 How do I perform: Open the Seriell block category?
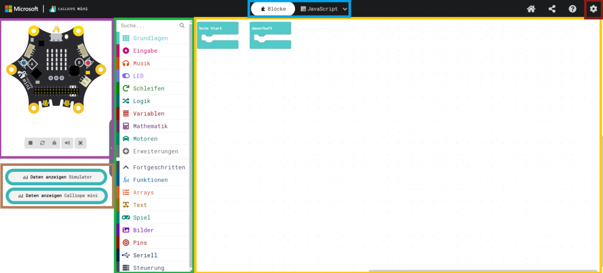pyautogui.click(x=153, y=255)
